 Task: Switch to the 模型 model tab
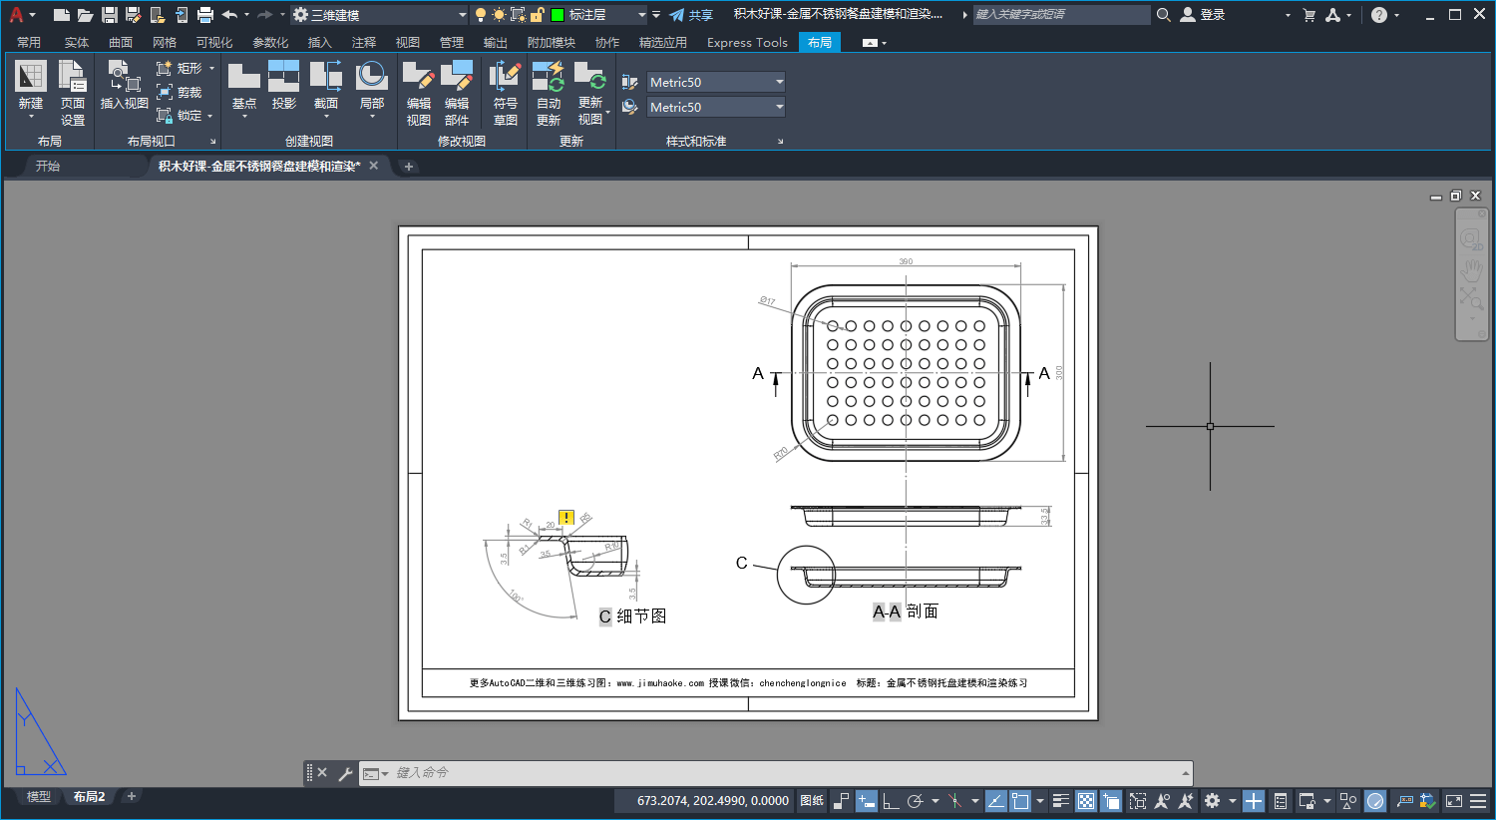[39, 796]
